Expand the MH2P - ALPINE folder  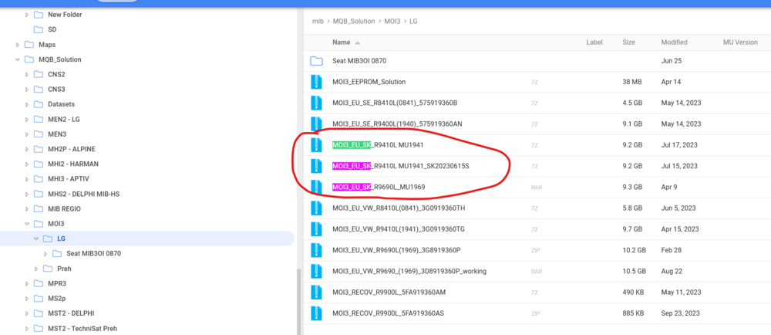[x=25, y=149]
